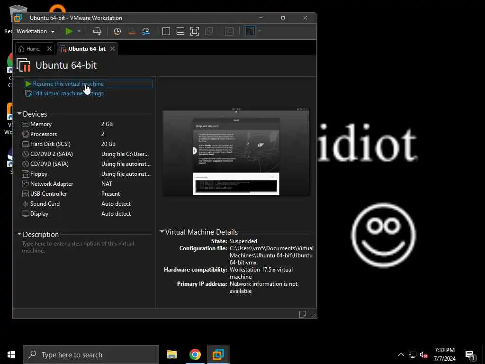Collapse the Description section

click(x=19, y=234)
